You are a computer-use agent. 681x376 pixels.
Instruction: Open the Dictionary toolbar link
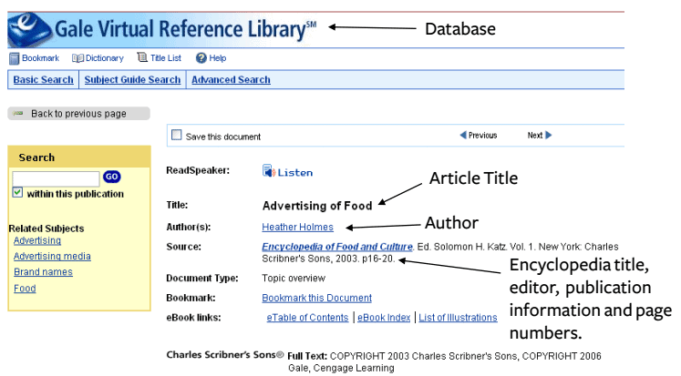tap(104, 58)
